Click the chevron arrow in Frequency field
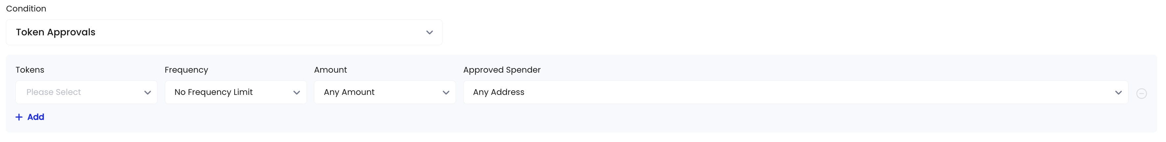Image resolution: width=1166 pixels, height=142 pixels. click(x=296, y=92)
